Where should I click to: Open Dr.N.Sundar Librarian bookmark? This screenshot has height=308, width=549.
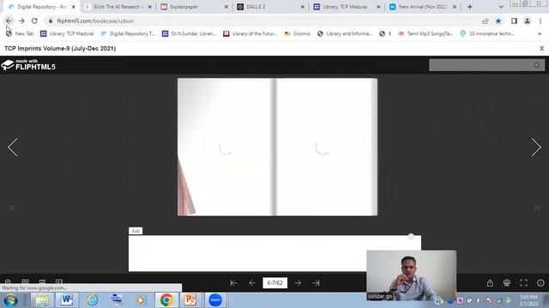click(190, 34)
